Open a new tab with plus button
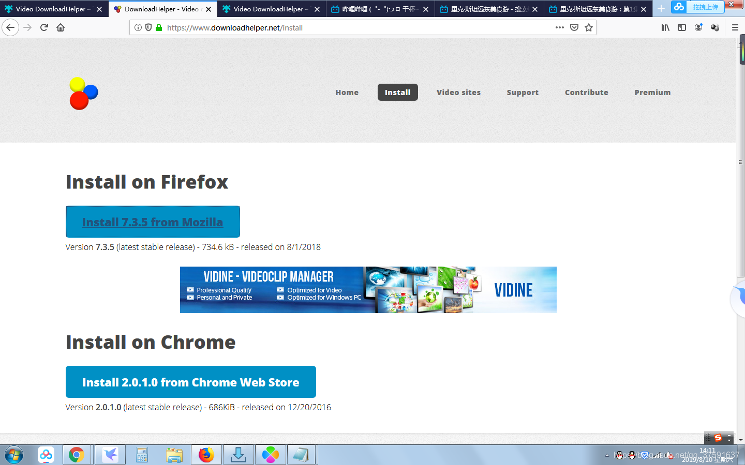Screen dimensions: 745x465 click(661, 9)
